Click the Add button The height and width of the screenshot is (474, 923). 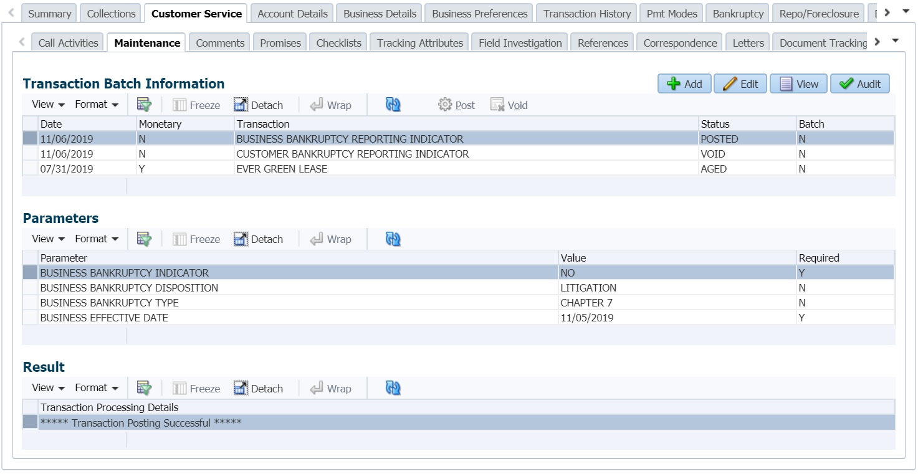pos(684,84)
